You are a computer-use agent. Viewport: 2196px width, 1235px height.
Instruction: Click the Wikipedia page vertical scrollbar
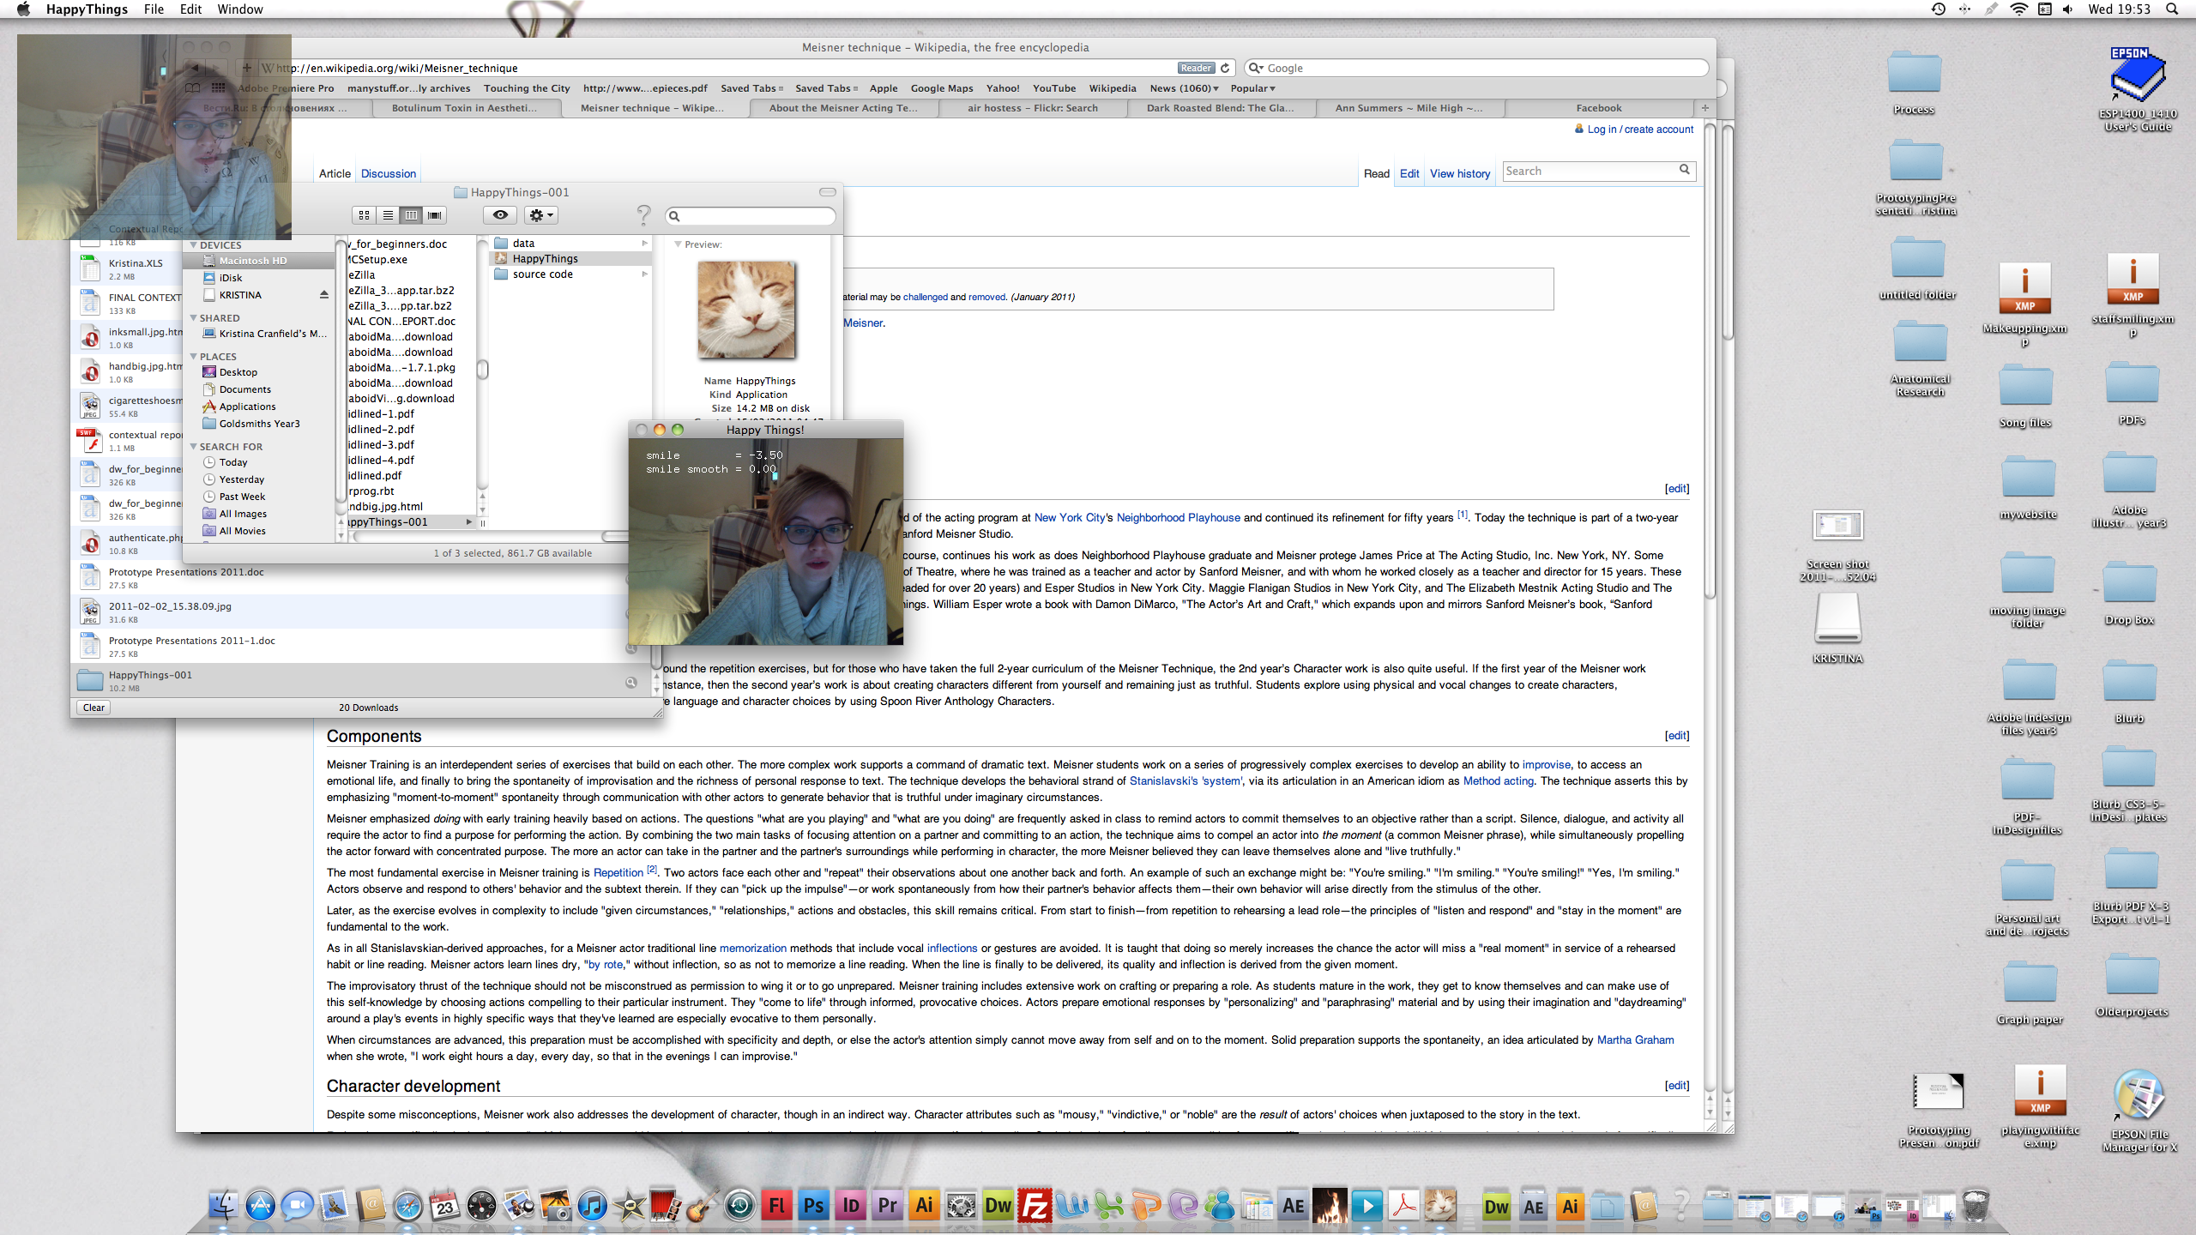[x=1709, y=360]
